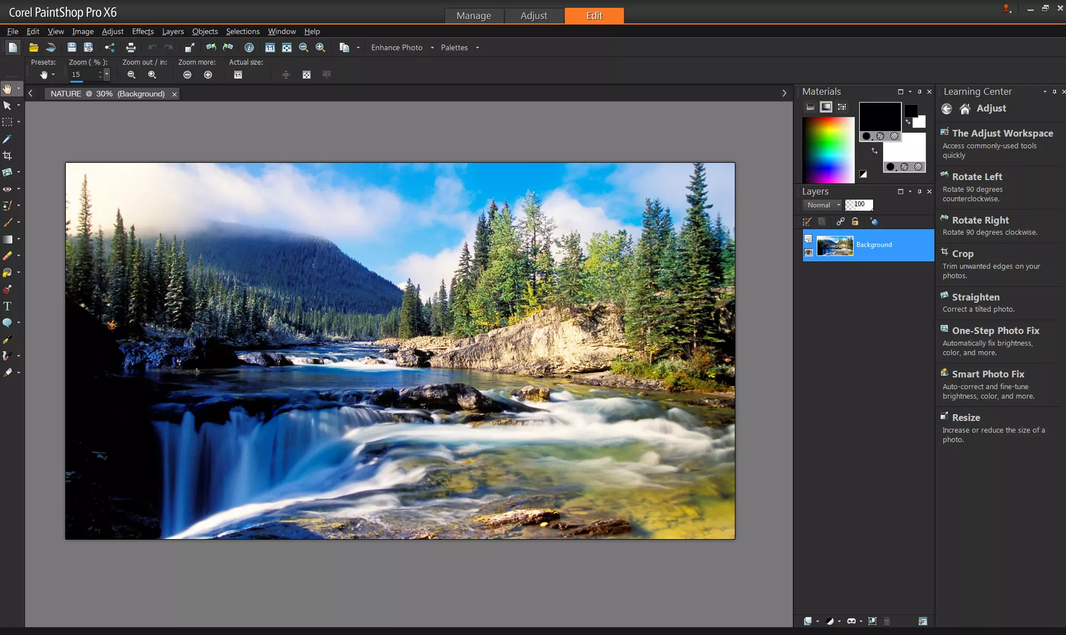
Task: Open the Effects menu
Action: (143, 31)
